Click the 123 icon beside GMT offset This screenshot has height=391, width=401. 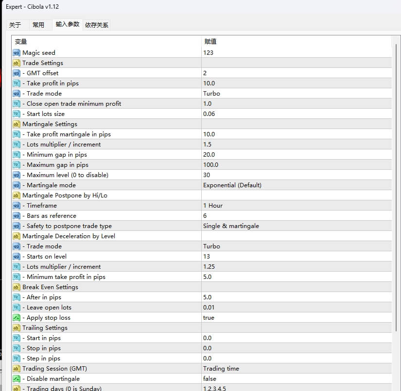(x=16, y=73)
